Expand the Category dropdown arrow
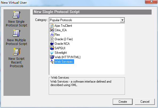Screen dimensions: 158x108 coord(122,20)
